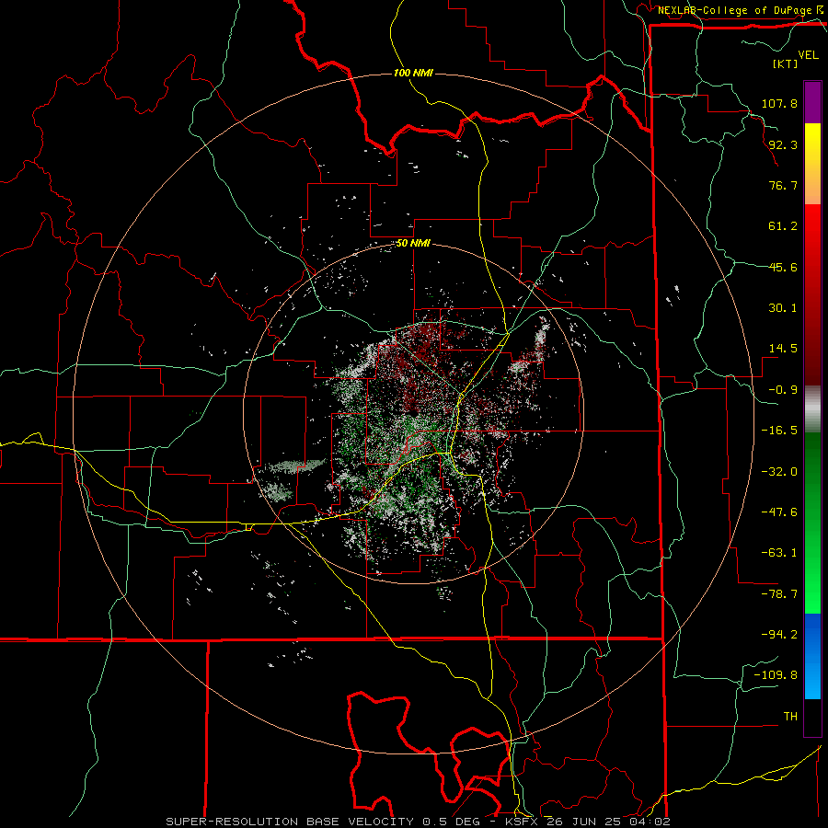Click the [KT] units label
828x828 pixels.
point(785,63)
